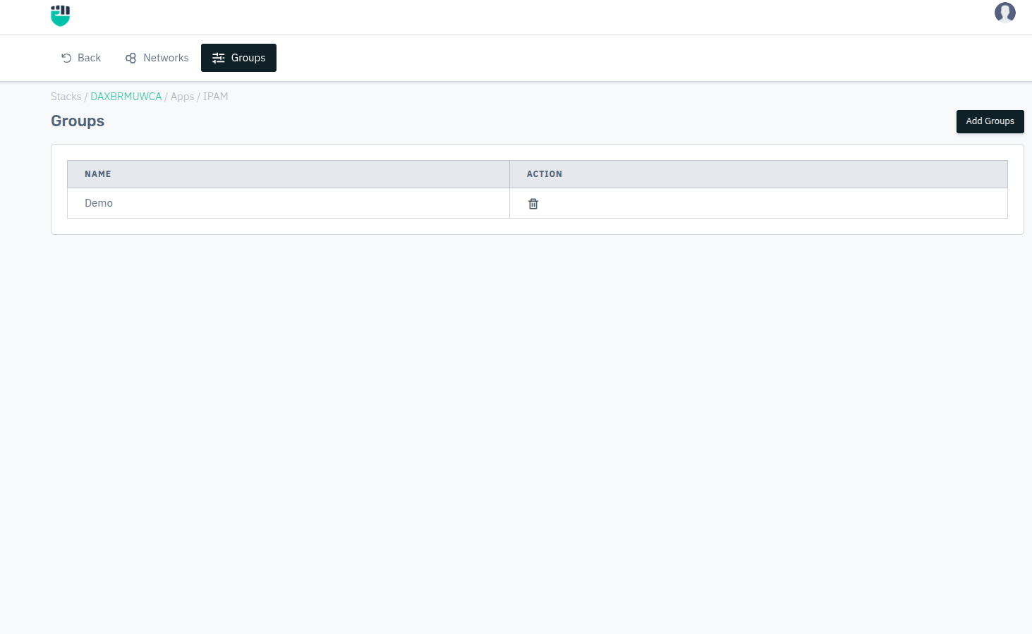The width and height of the screenshot is (1032, 634).
Task: Click the Groups sliders icon
Action: (x=219, y=58)
